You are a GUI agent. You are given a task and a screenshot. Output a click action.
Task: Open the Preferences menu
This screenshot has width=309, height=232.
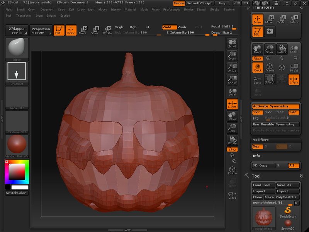point(171,9)
